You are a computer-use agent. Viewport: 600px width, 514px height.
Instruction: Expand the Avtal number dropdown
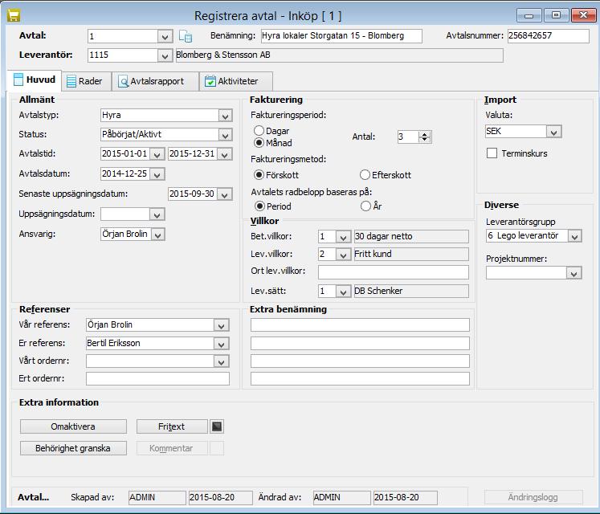[165, 37]
